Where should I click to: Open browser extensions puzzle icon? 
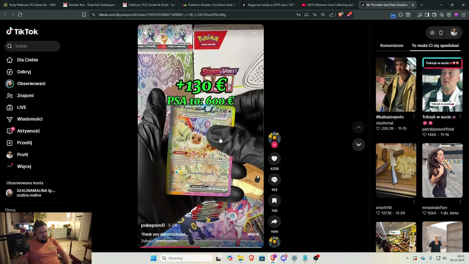[400, 15]
